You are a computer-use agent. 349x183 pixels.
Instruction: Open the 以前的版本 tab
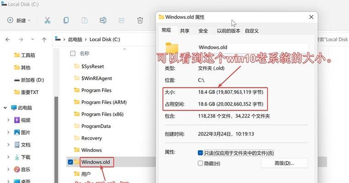228,31
